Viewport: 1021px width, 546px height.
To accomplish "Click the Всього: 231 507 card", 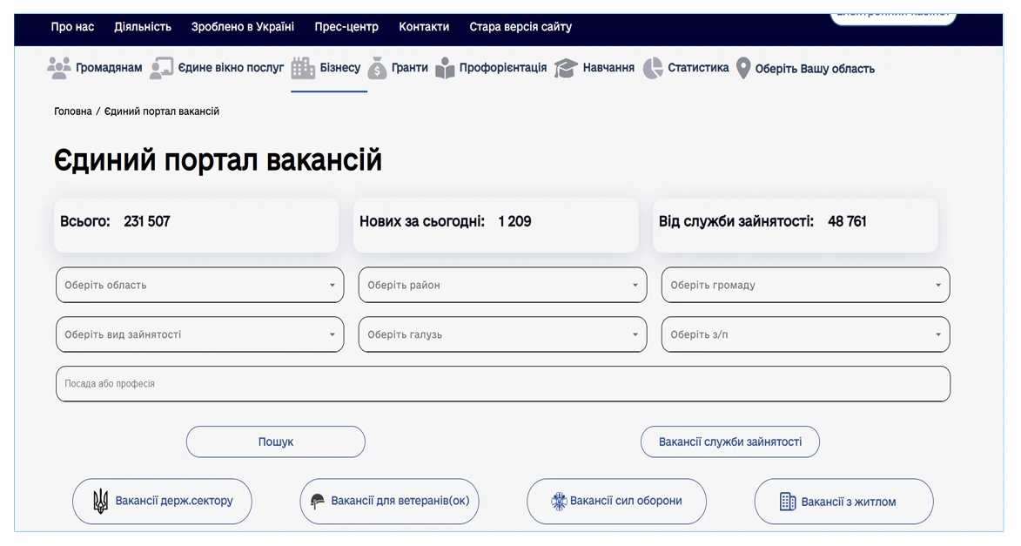I will click(x=196, y=225).
